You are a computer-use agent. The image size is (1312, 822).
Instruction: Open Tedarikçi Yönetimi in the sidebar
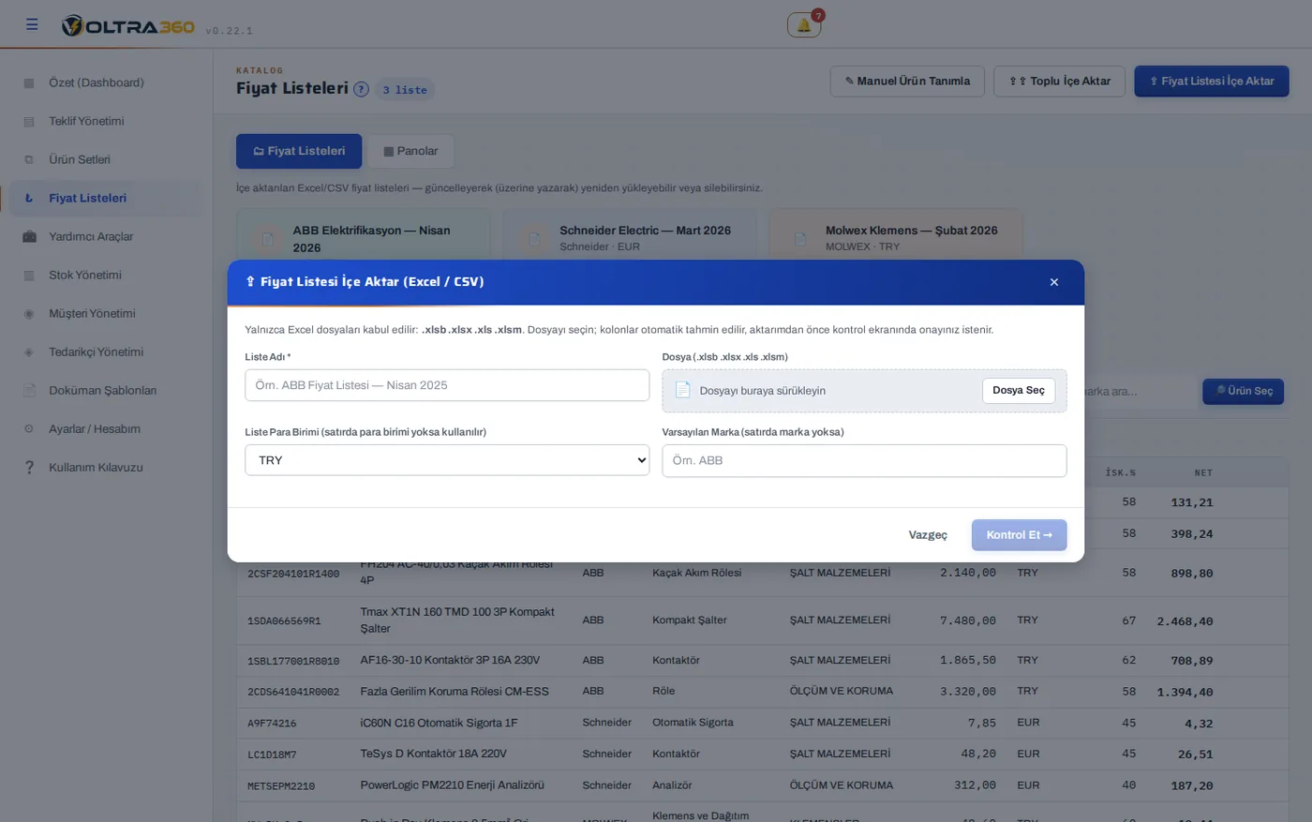coord(104,351)
